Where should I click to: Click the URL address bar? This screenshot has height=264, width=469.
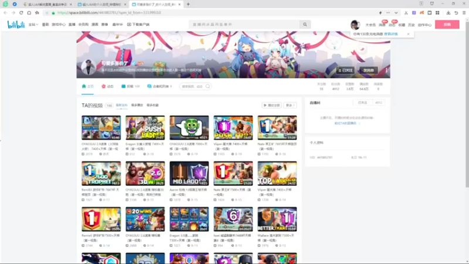click(209, 13)
